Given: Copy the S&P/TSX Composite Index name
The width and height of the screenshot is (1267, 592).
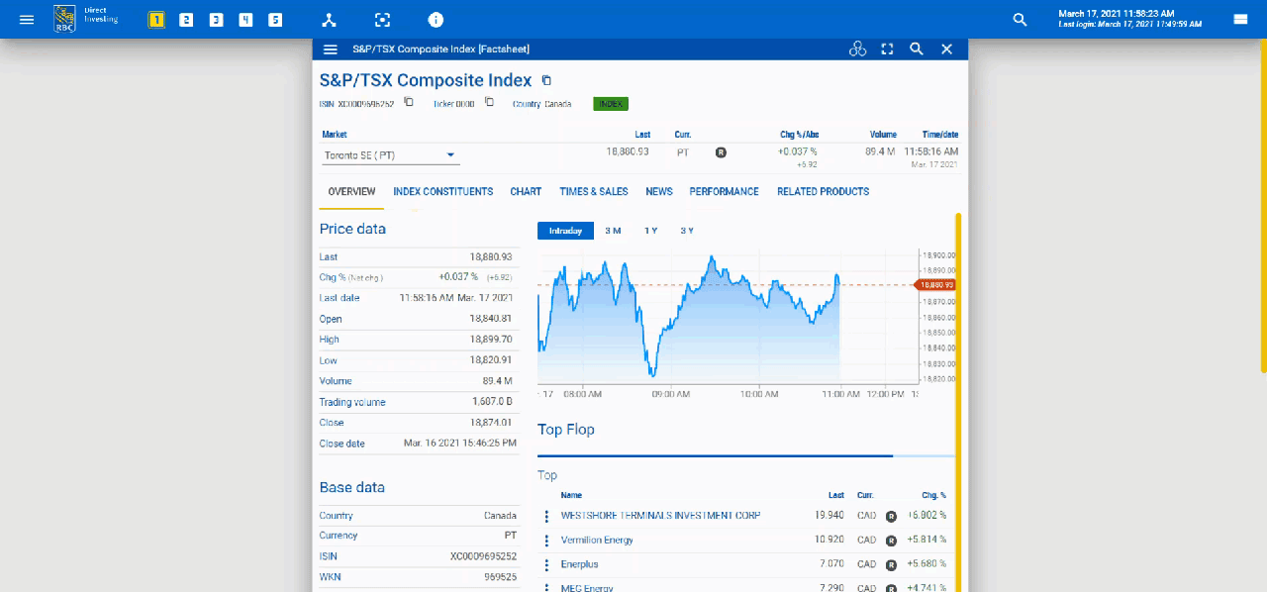Looking at the screenshot, I should point(546,81).
